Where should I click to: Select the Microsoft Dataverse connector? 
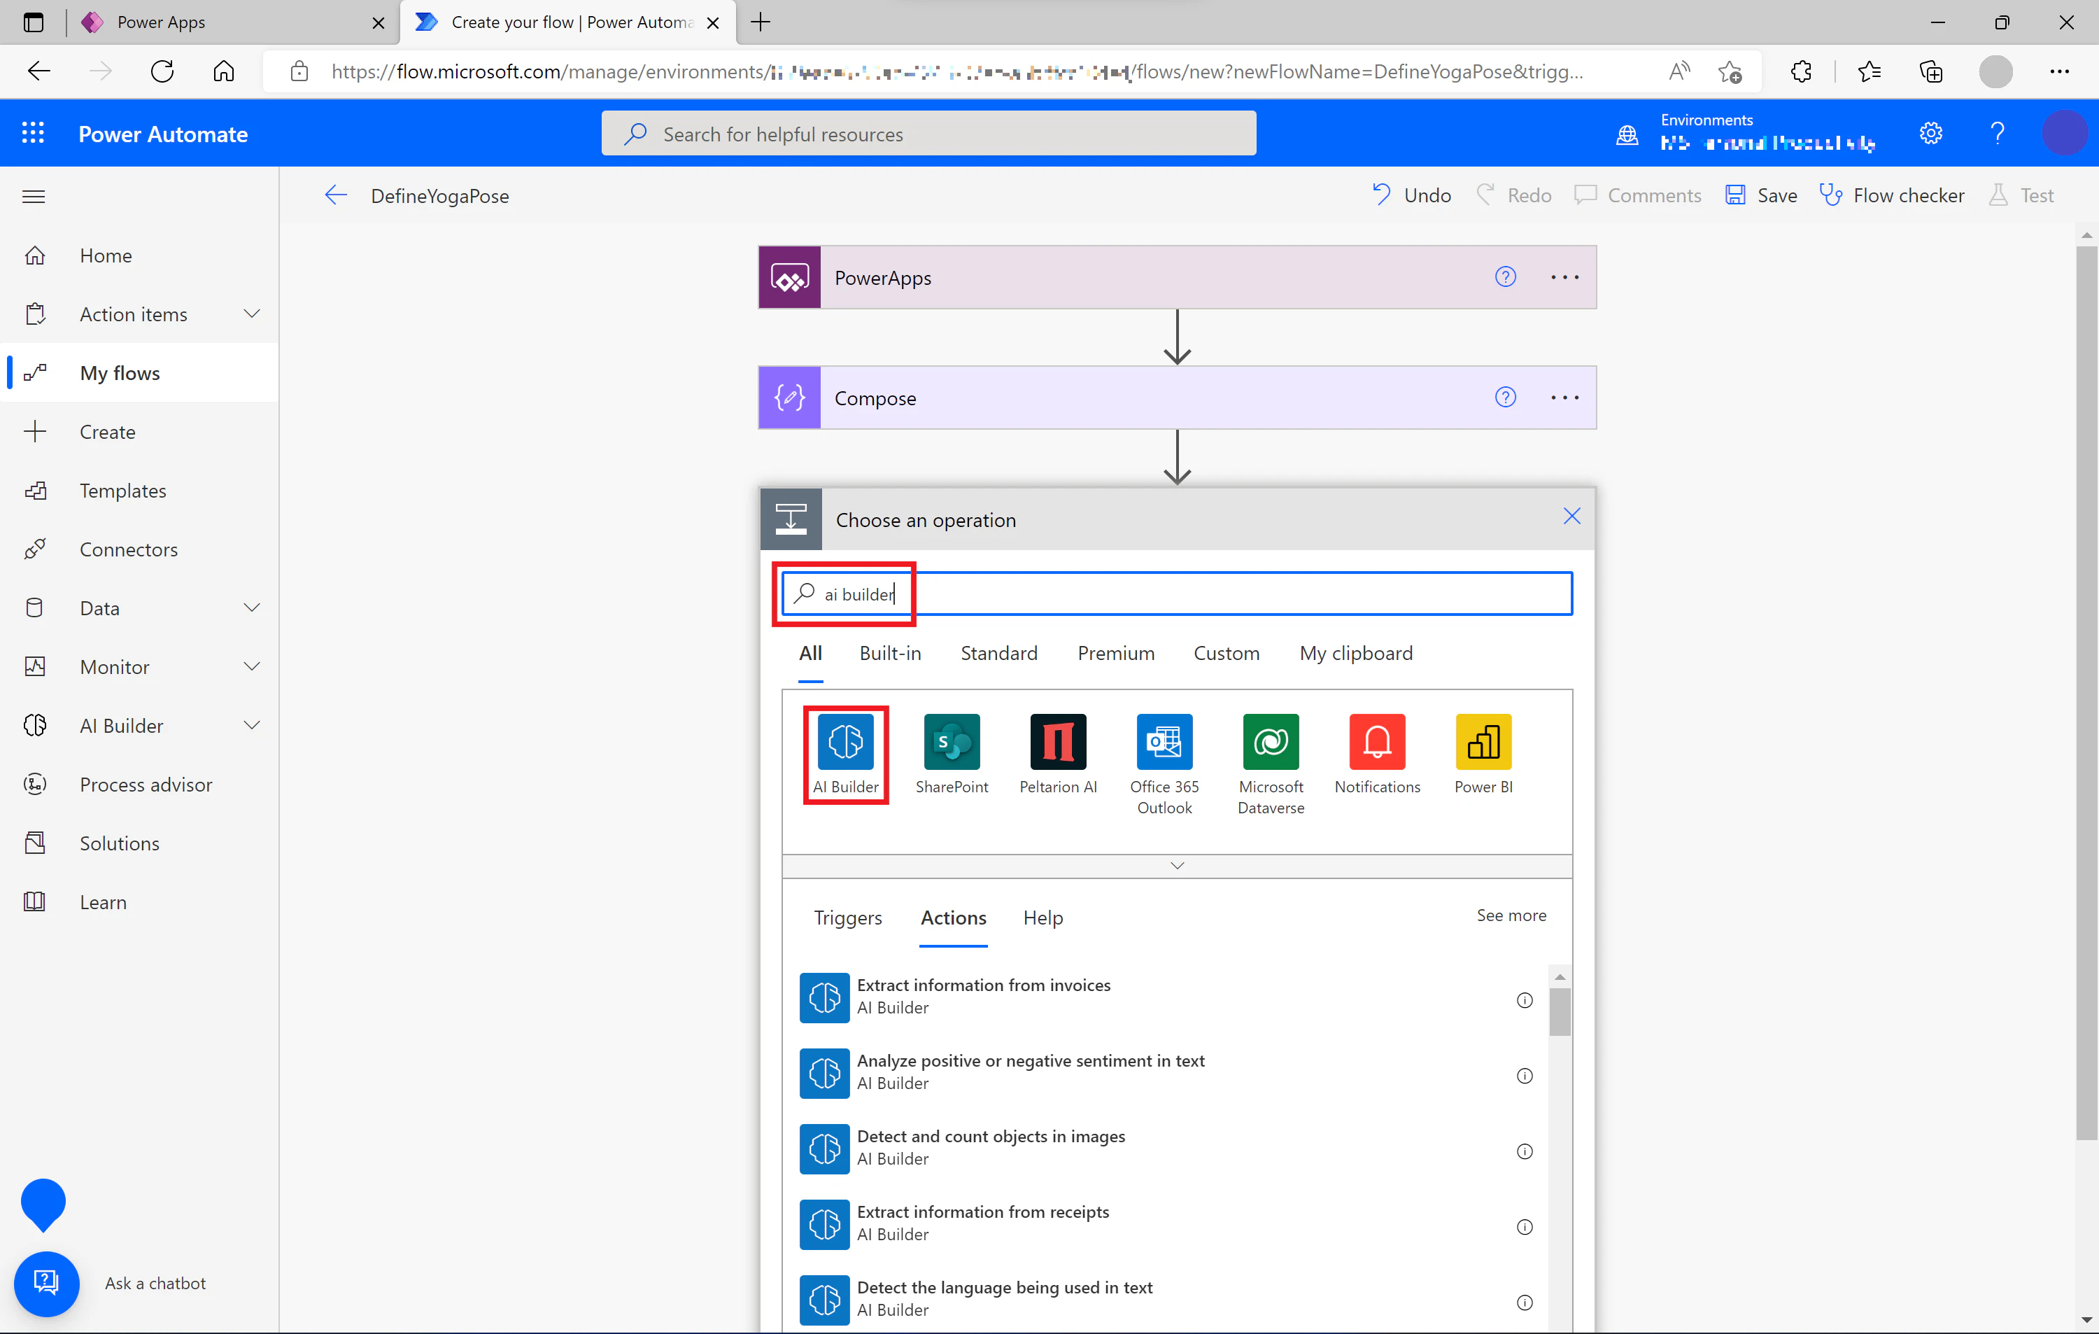tap(1270, 742)
